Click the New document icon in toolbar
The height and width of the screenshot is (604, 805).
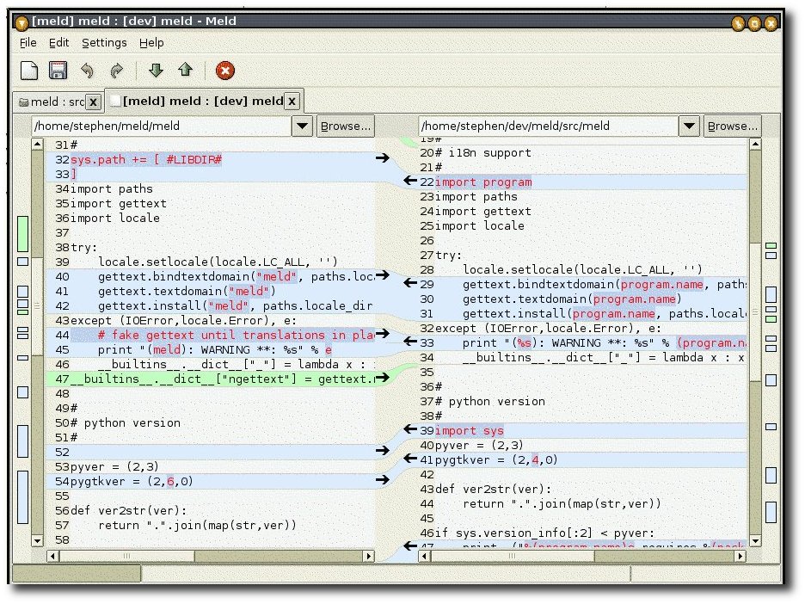tap(28, 71)
